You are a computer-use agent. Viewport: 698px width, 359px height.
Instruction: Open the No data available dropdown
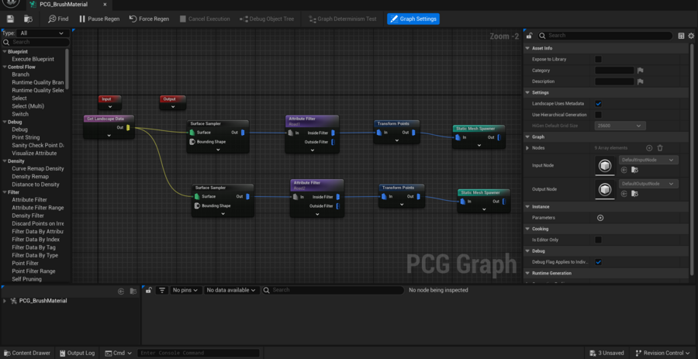[x=231, y=290]
